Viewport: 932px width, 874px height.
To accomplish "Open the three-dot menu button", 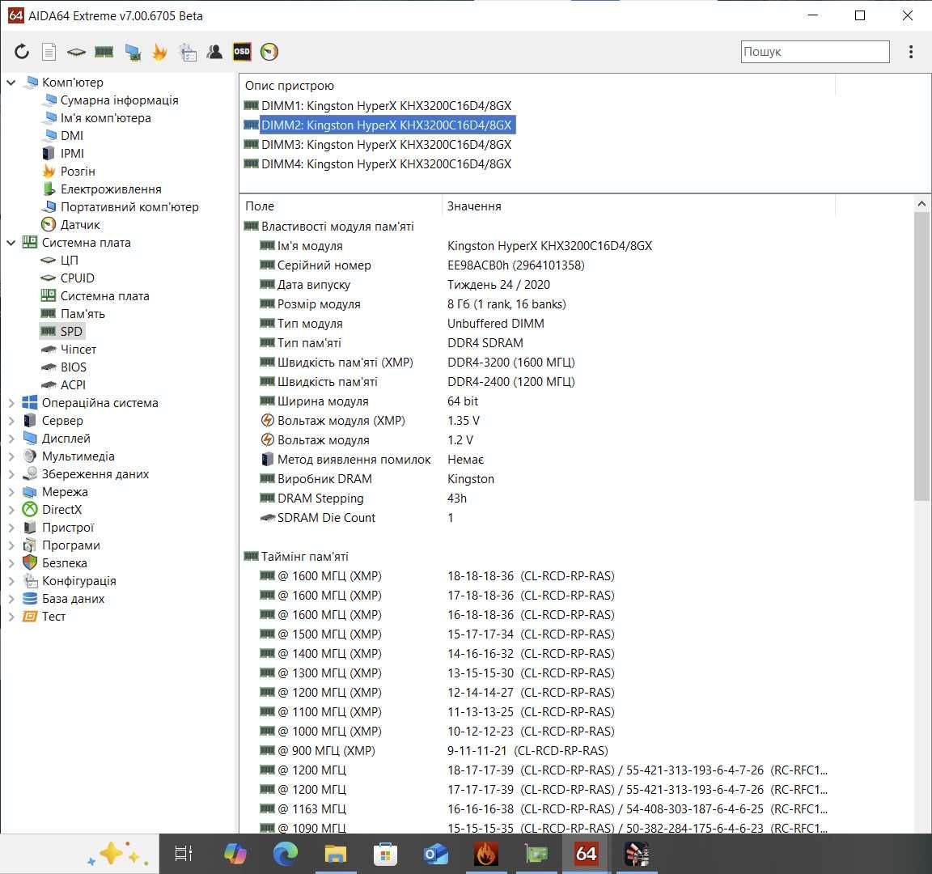I will point(911,52).
